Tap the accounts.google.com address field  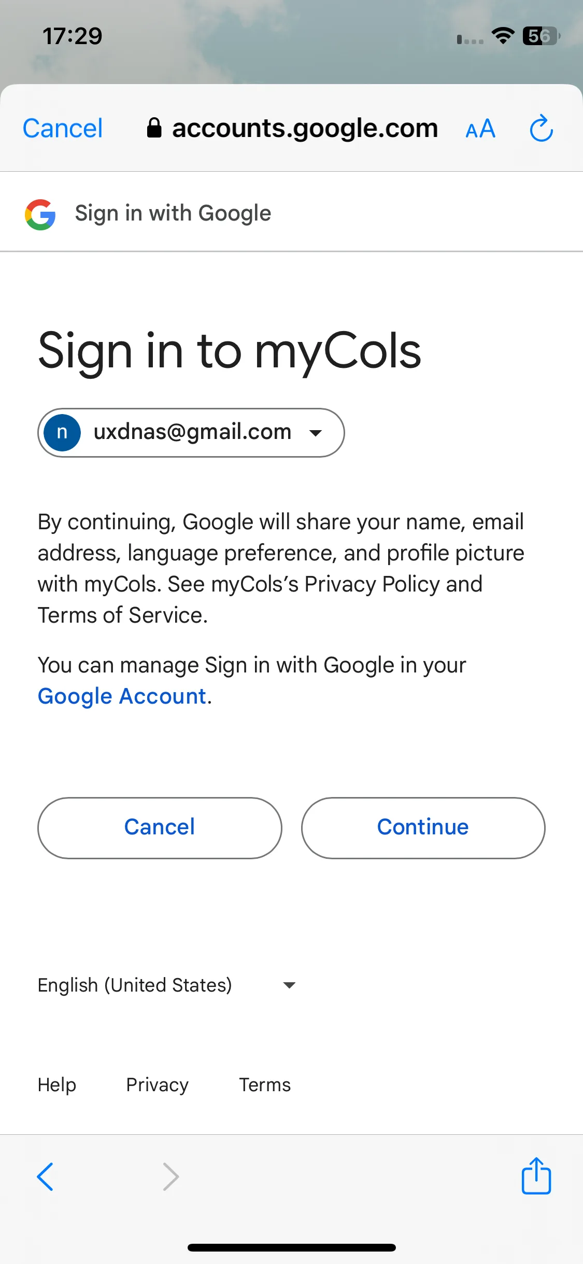293,128
